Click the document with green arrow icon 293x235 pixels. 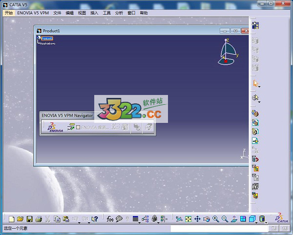point(255,141)
